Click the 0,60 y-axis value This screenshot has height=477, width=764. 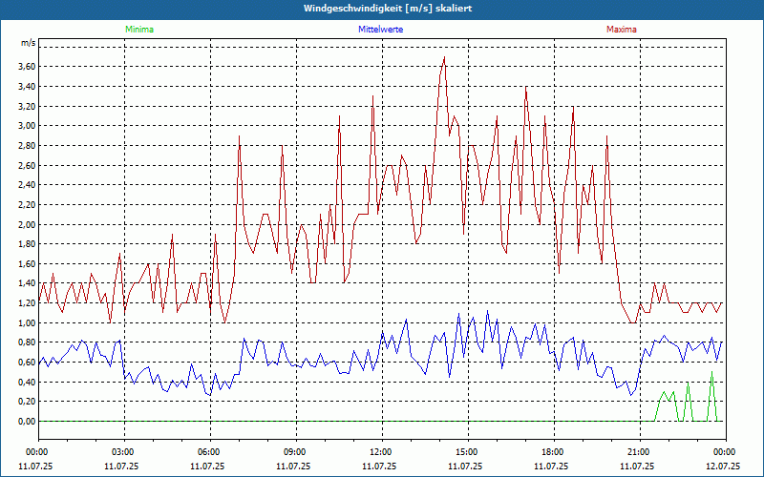click(x=27, y=363)
